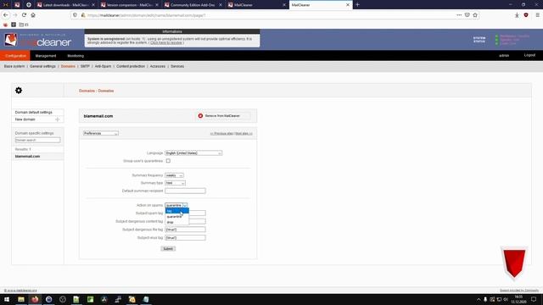Open the Summary frequency dropdown
Viewport: 543px width, 305px height.
[174, 175]
